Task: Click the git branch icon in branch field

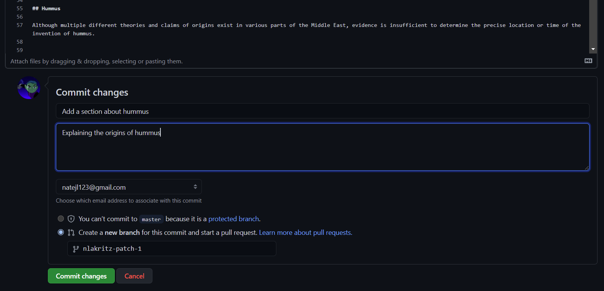Action: 76,249
